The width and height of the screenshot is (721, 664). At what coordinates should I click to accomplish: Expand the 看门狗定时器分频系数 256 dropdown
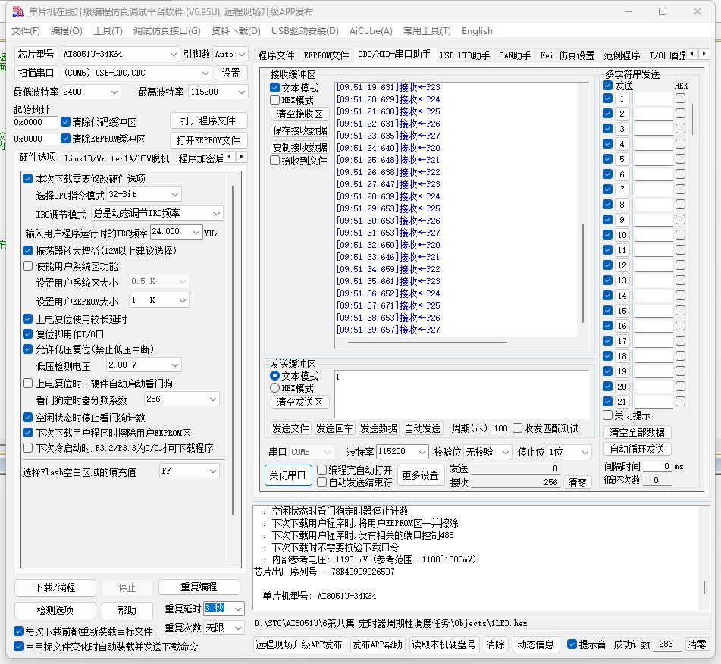[213, 399]
